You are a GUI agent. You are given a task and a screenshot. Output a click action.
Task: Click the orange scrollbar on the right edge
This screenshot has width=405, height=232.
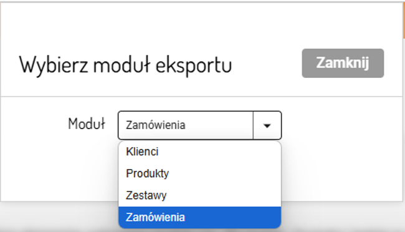click(404, 20)
